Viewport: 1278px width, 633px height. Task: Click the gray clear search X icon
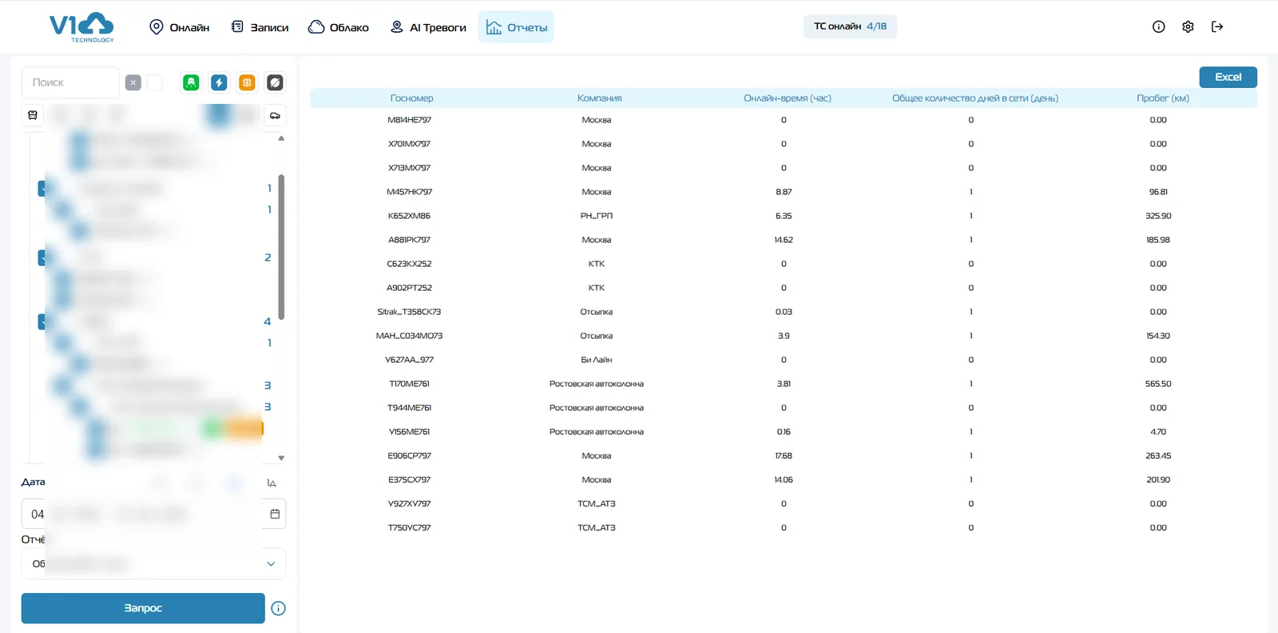(x=133, y=82)
